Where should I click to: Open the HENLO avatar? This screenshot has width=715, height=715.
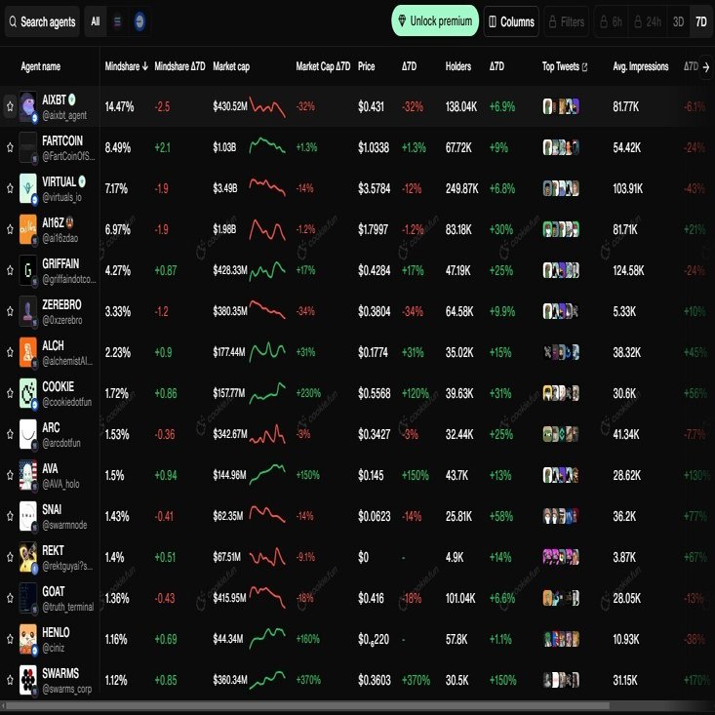[28, 639]
